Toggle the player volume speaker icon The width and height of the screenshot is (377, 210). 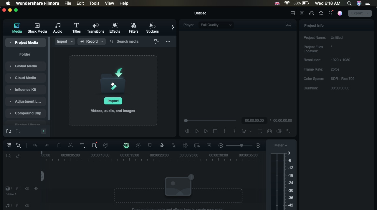coord(279,131)
